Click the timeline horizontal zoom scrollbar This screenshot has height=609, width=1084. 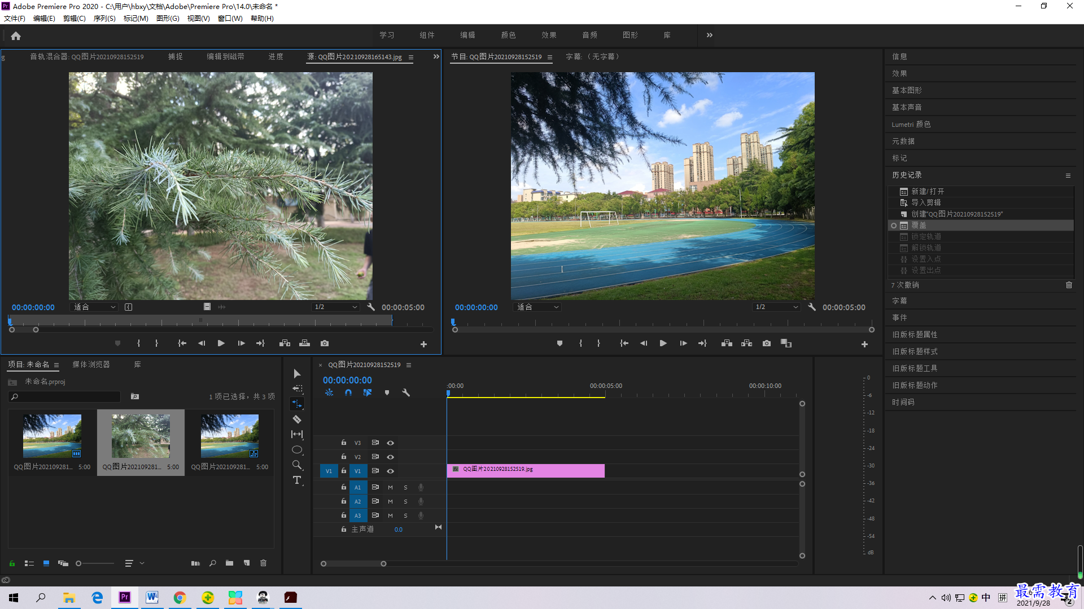[x=353, y=563]
